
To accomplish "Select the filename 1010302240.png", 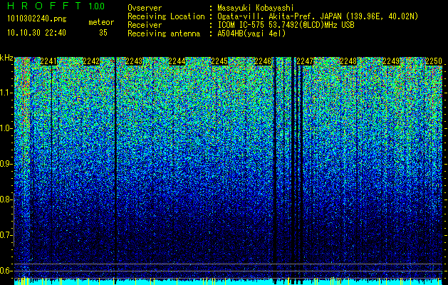I will pos(37,19).
